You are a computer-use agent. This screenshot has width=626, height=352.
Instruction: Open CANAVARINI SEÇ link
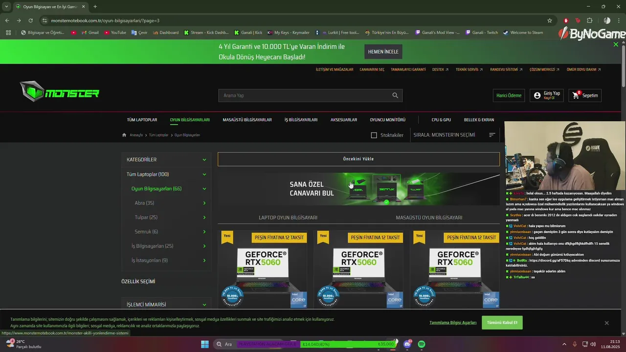click(372, 69)
